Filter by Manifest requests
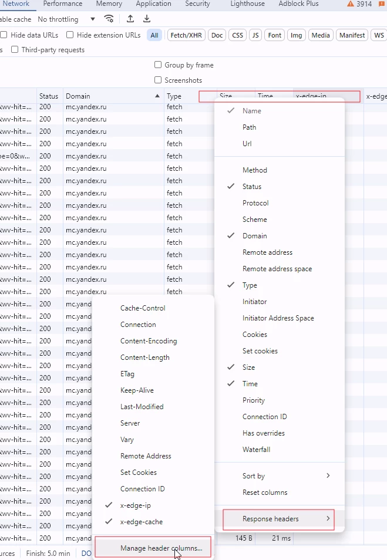 coord(352,35)
